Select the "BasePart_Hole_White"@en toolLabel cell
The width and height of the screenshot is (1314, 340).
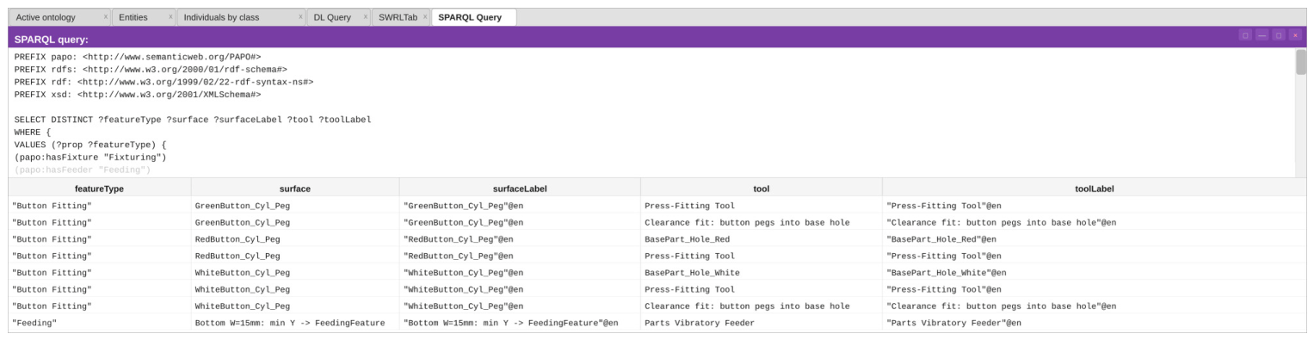click(1095, 273)
